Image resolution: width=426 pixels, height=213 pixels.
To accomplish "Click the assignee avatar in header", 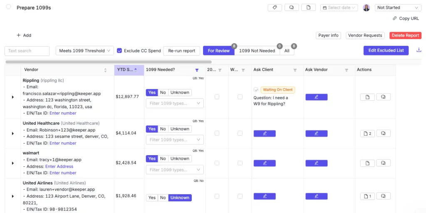I will pos(366,7).
